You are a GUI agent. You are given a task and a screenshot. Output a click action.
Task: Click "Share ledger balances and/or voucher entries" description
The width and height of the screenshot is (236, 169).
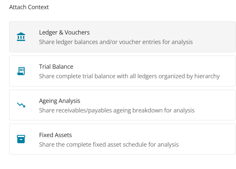(x=116, y=42)
